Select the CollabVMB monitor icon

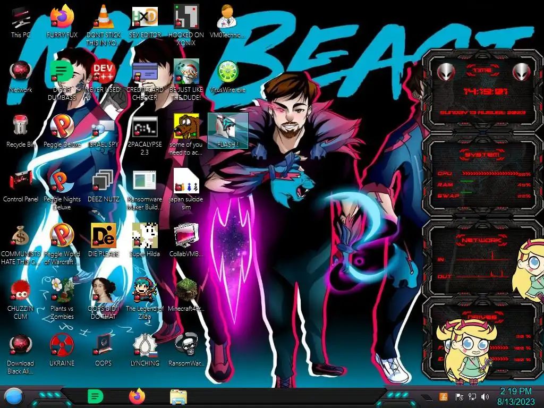point(186,241)
